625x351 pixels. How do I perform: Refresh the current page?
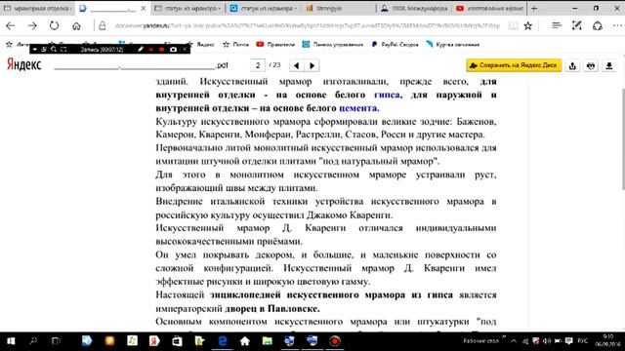(x=55, y=26)
